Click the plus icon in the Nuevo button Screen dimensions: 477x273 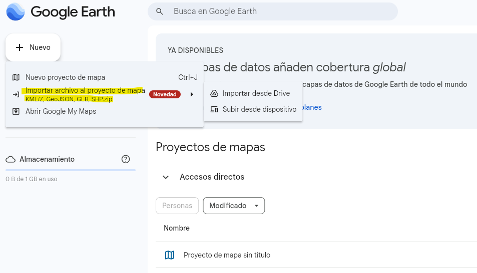tap(20, 47)
